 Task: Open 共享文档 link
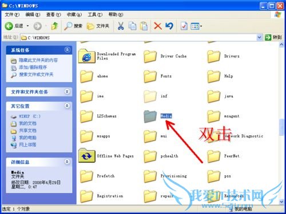(x=27, y=130)
